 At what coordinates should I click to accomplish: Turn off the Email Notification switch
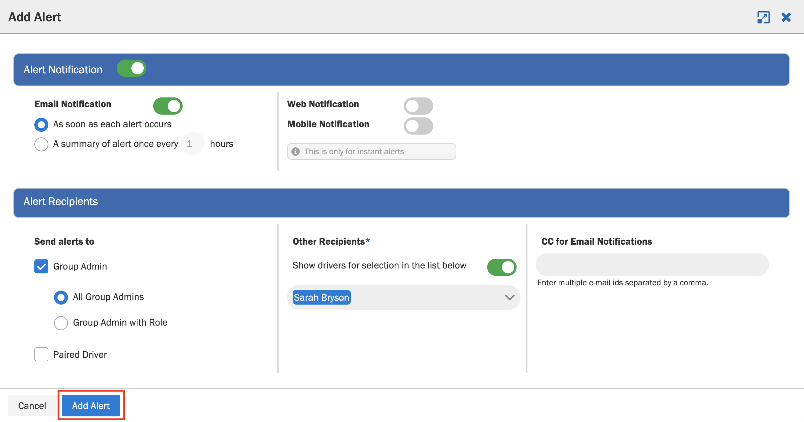click(168, 106)
